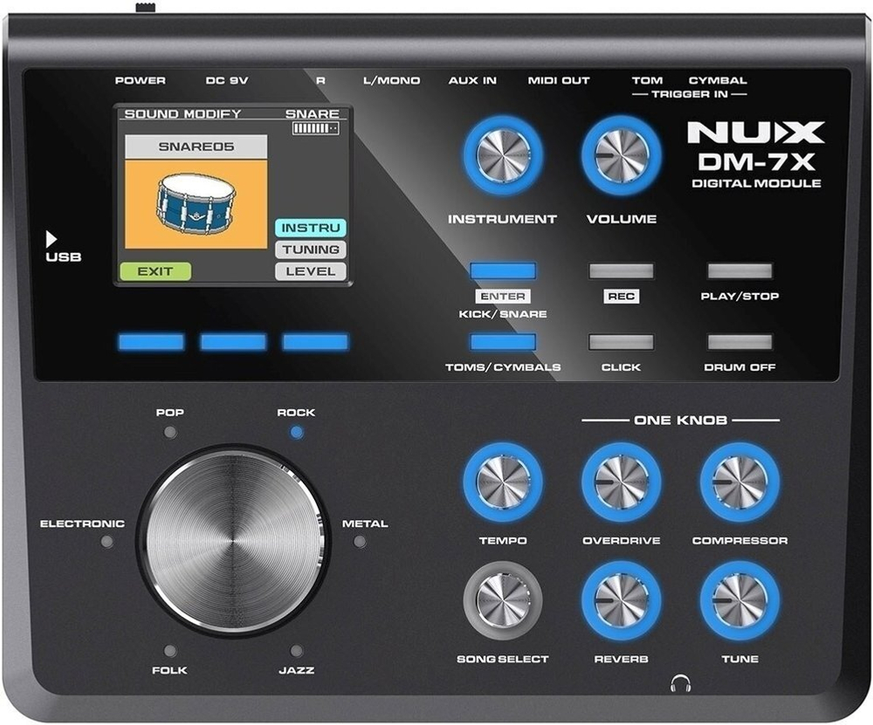Toggle the DRUM OFF button
The height and width of the screenshot is (725, 873).
(x=740, y=342)
